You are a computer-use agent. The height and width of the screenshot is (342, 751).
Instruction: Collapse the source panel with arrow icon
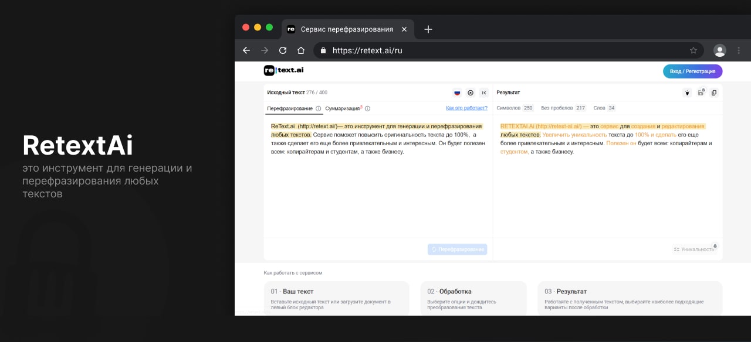pos(483,93)
